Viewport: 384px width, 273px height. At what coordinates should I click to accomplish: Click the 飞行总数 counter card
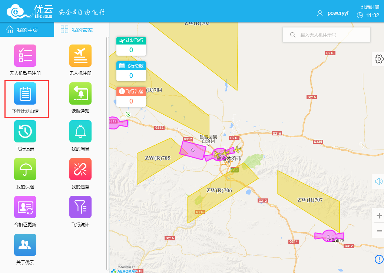(x=131, y=71)
